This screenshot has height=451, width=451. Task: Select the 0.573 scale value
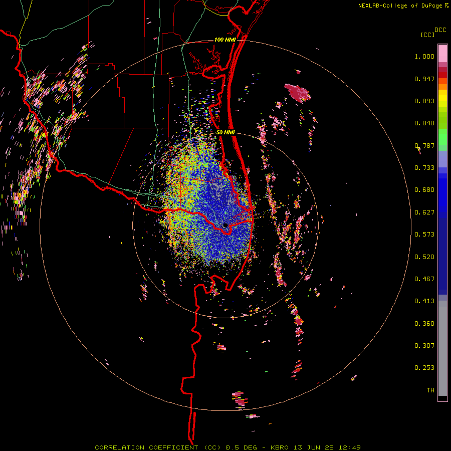coord(424,235)
